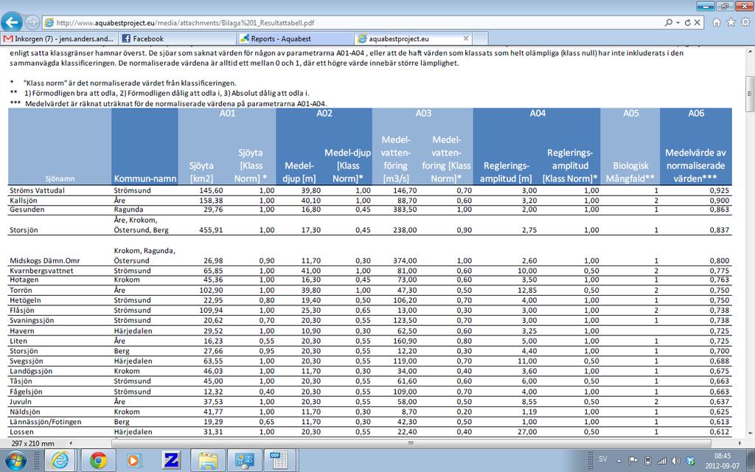The image size is (755, 472).
Task: Open the Control Panel taskbar icon
Action: pyautogui.click(x=244, y=460)
